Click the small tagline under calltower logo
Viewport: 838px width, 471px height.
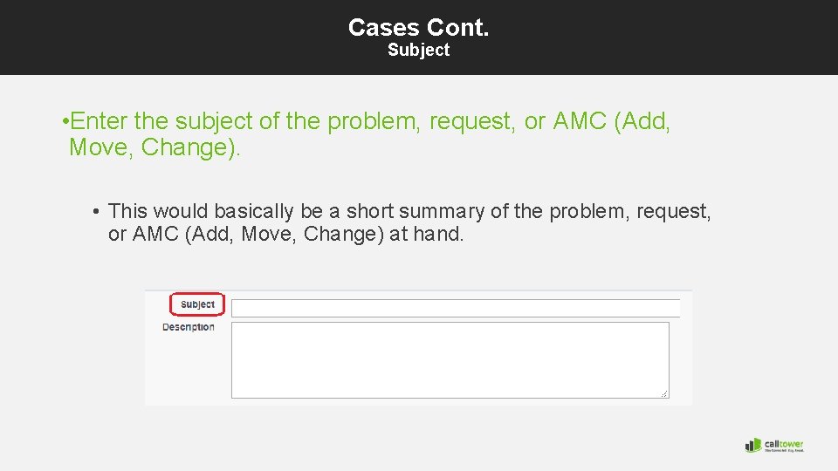tap(783, 450)
